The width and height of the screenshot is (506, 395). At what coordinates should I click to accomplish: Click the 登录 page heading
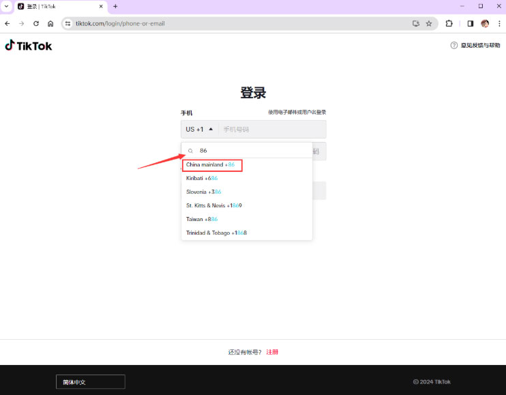253,93
